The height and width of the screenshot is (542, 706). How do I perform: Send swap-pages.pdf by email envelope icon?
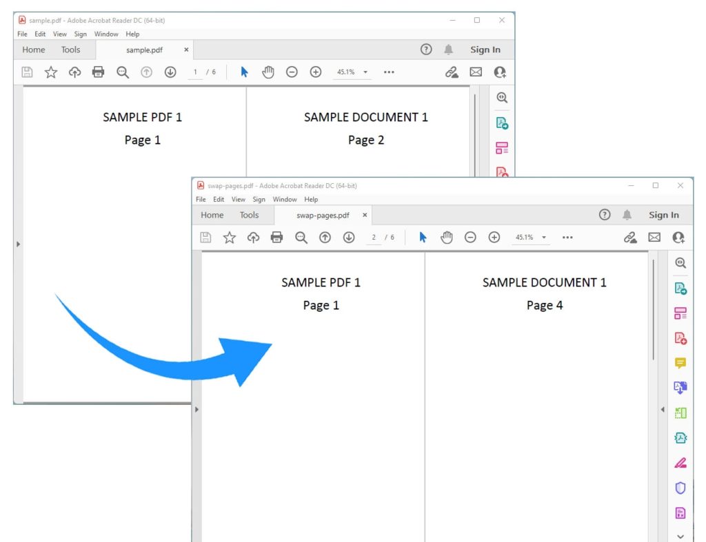pos(654,237)
